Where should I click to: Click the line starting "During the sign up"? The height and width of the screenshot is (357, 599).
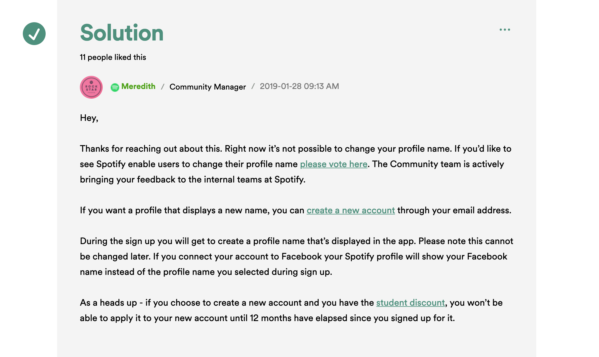pyautogui.click(x=296, y=241)
